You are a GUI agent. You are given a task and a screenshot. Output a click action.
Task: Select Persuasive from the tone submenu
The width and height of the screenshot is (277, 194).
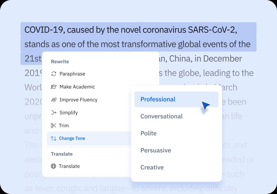156,150
